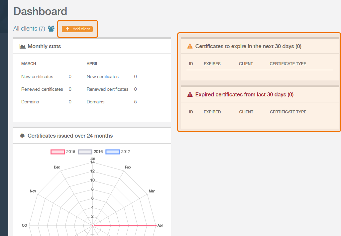Click the red expired warning icon
Viewport: 341px width, 236px height.
pos(190,94)
